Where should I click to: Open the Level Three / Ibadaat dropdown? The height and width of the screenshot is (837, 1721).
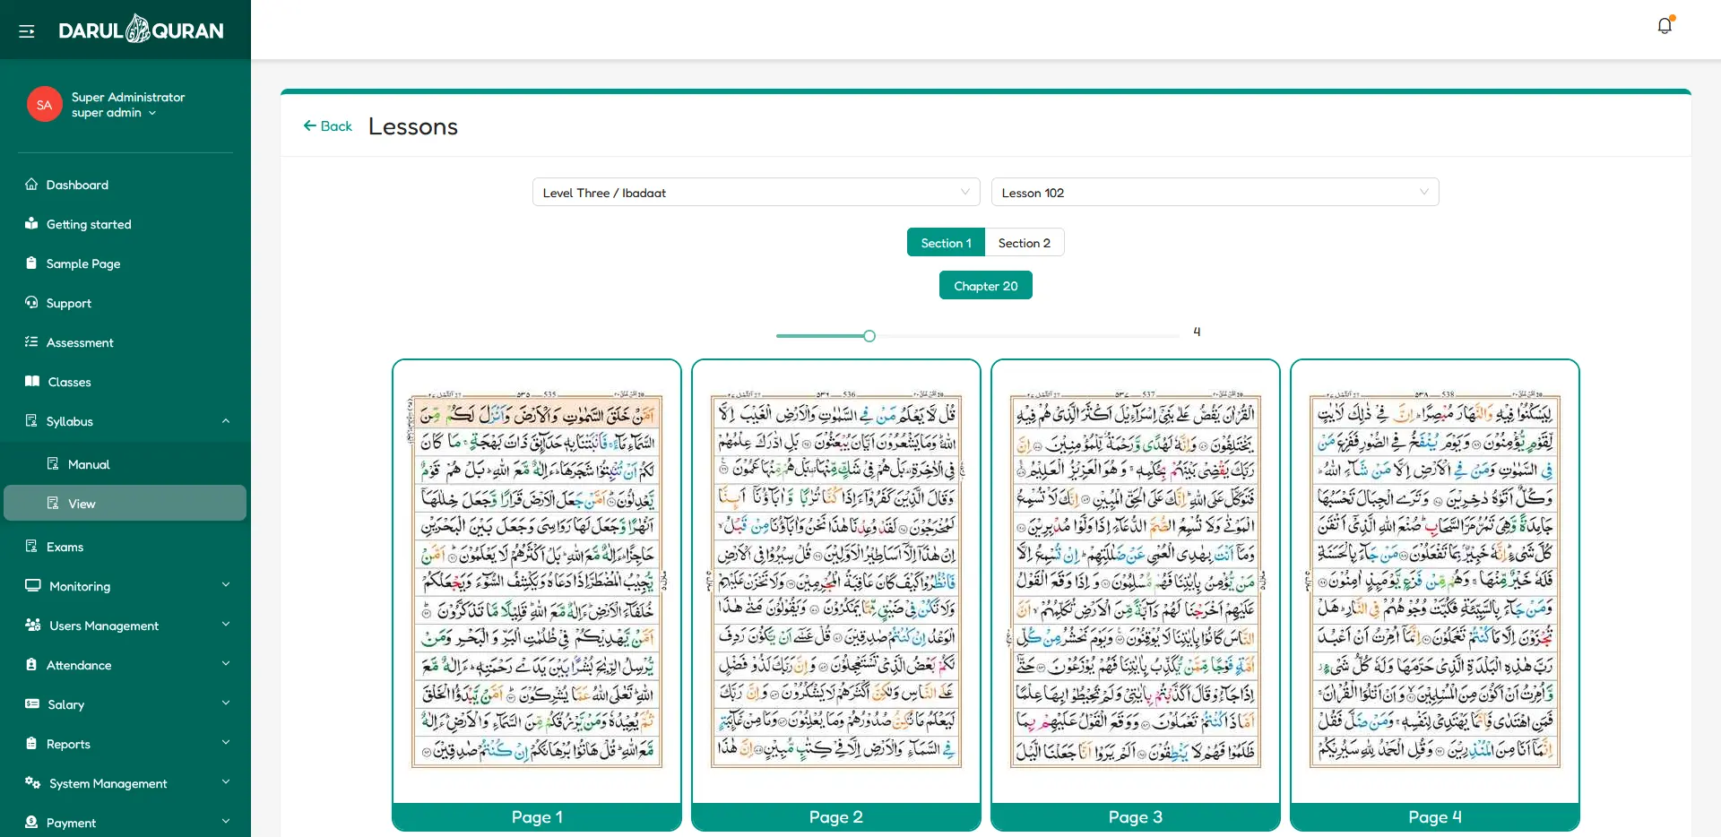(x=755, y=192)
